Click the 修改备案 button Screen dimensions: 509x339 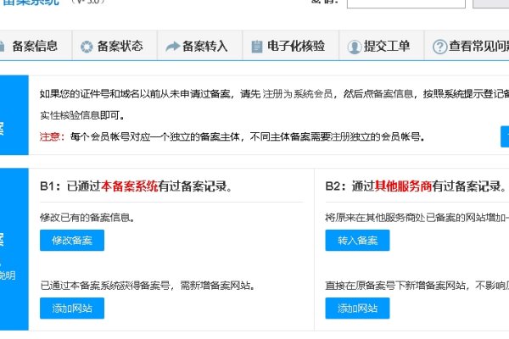point(72,241)
